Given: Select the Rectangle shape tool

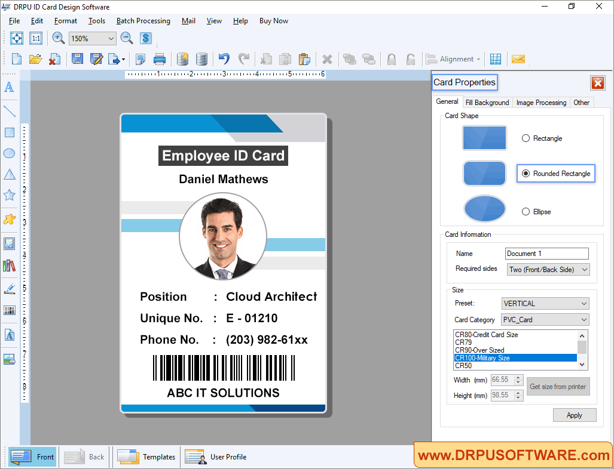Looking at the screenshot, I should tap(10, 132).
